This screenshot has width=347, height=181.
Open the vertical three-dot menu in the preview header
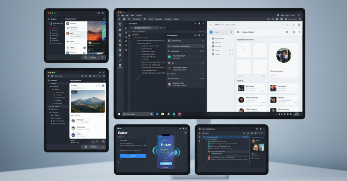[x=299, y=32]
